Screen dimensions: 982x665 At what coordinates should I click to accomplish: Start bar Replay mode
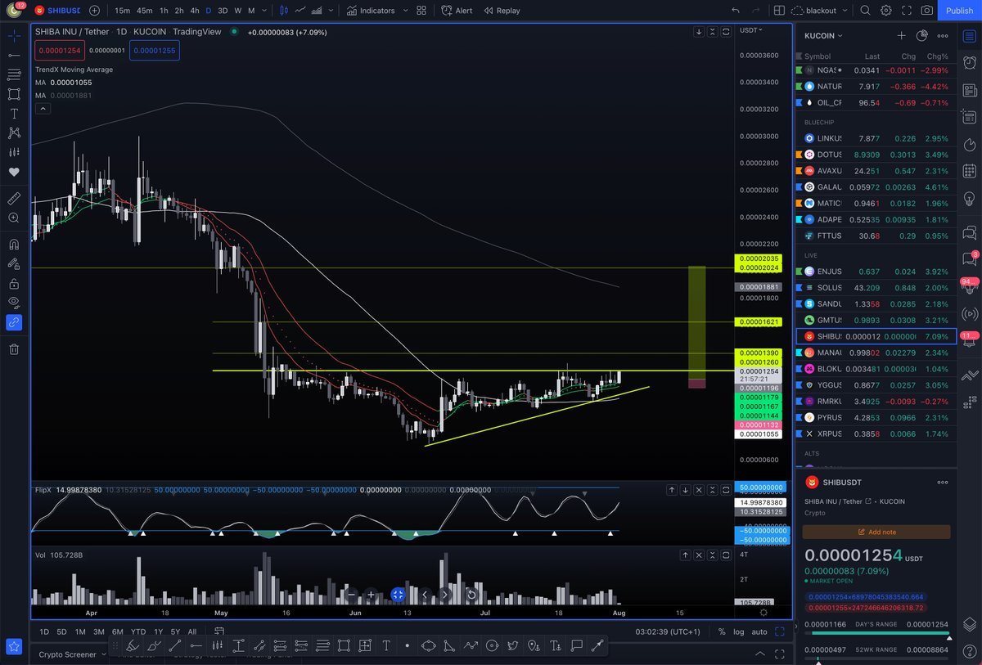502,11
